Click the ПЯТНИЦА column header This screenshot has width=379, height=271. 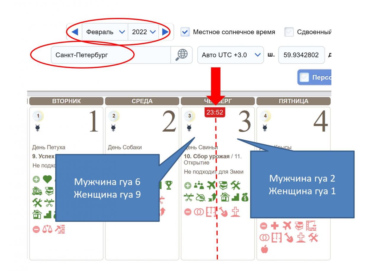[293, 101]
